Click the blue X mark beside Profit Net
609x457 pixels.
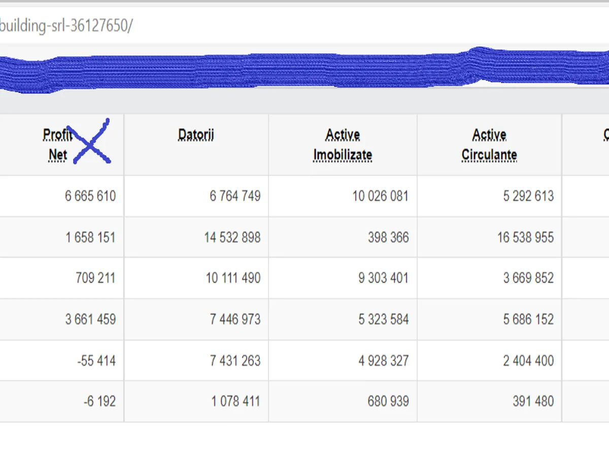tap(90, 142)
